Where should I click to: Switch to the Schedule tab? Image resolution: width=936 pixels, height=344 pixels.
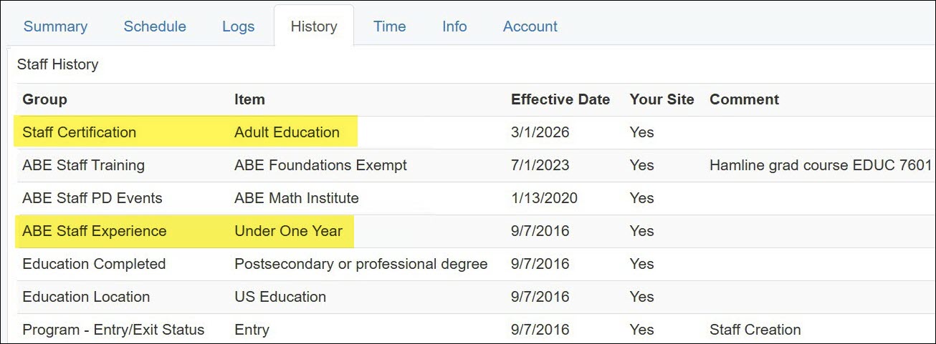click(155, 26)
